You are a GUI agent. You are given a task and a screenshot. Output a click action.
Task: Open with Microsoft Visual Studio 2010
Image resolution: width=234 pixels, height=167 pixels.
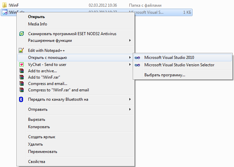(x=183, y=58)
